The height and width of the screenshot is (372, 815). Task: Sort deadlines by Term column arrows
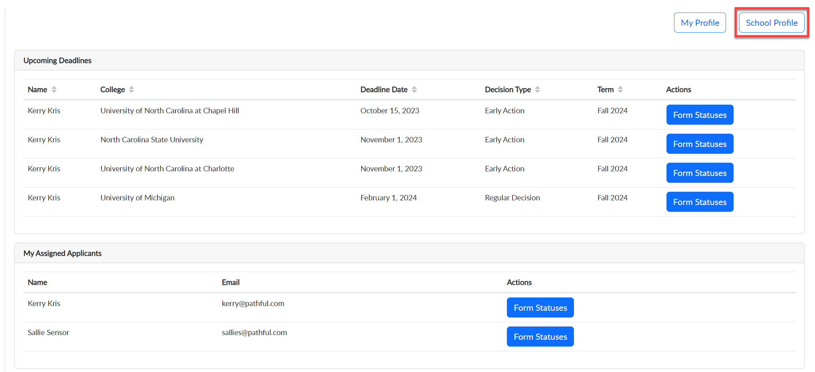[x=620, y=90]
